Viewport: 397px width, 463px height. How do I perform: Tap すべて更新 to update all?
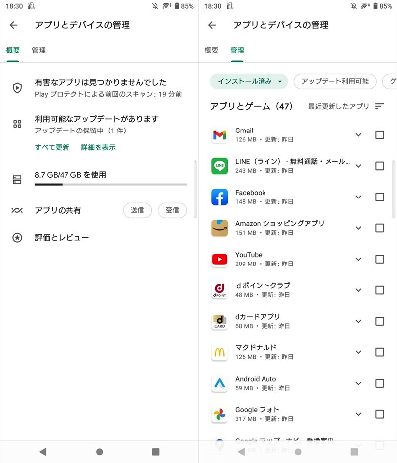point(52,147)
